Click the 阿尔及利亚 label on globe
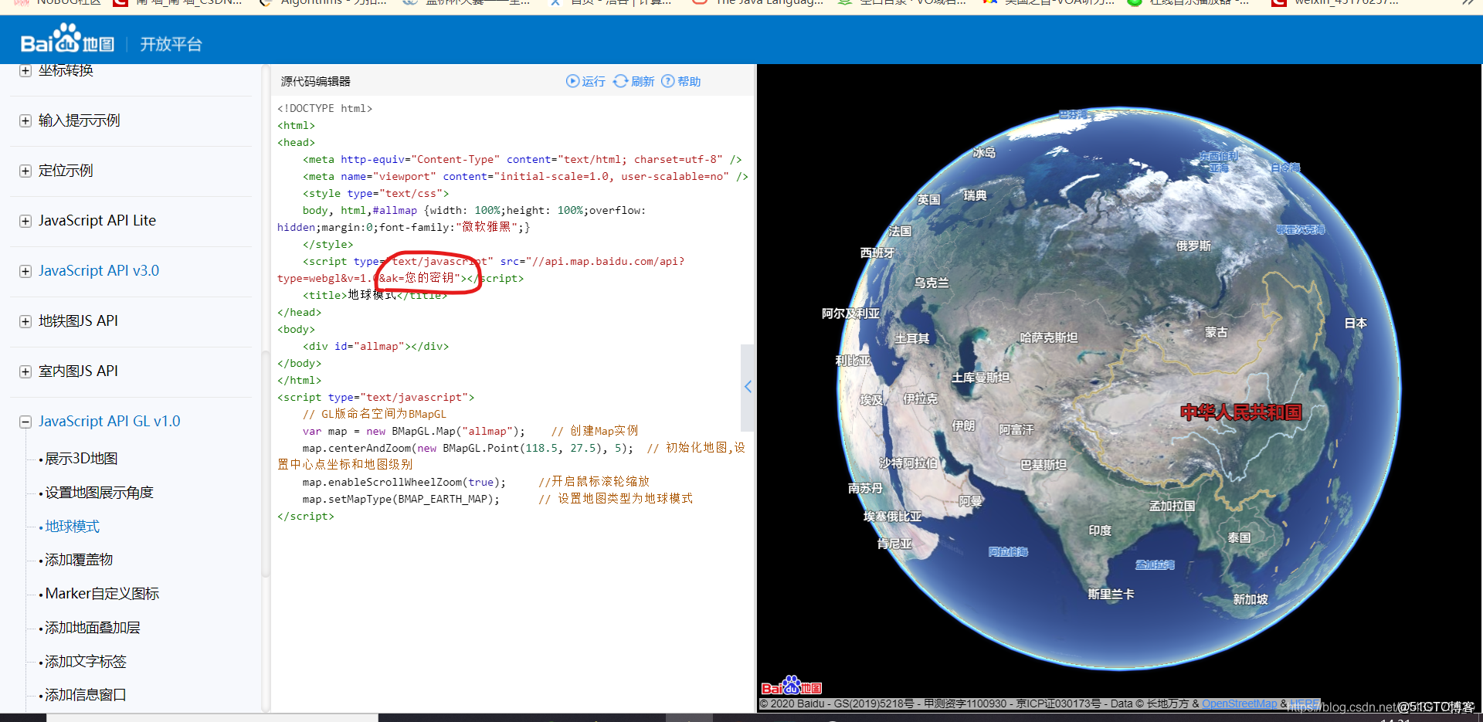Screen dimensions: 1483x722 pyautogui.click(x=850, y=314)
